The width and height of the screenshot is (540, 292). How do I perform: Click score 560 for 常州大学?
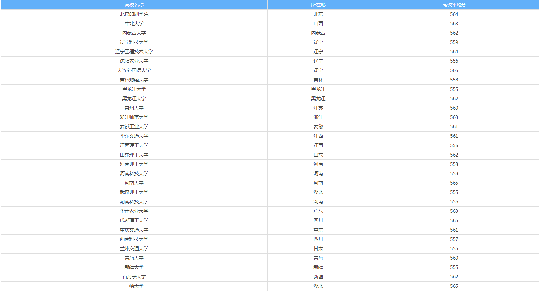tap(454, 108)
